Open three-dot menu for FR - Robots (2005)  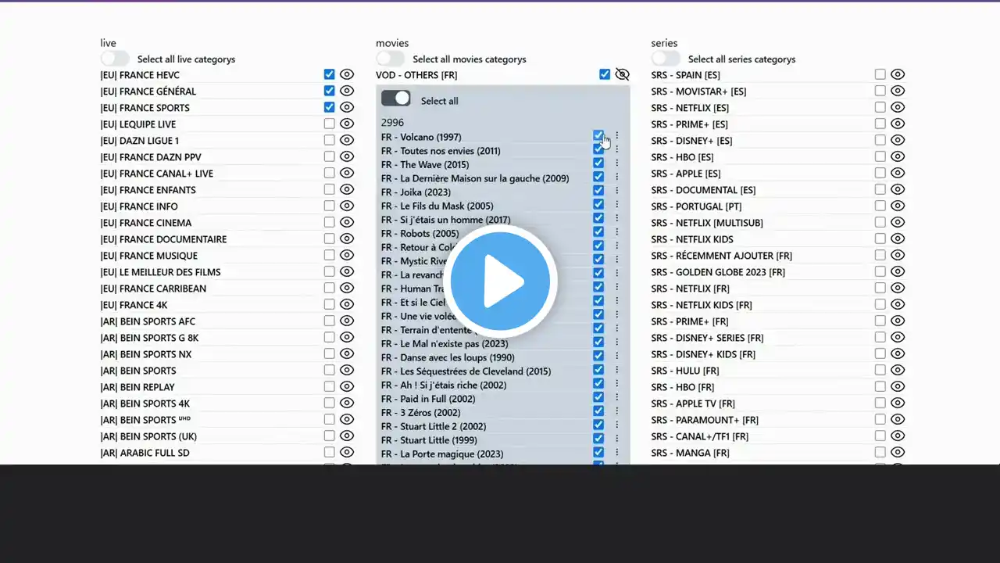click(x=616, y=232)
